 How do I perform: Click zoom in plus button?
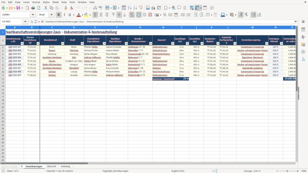297,171
